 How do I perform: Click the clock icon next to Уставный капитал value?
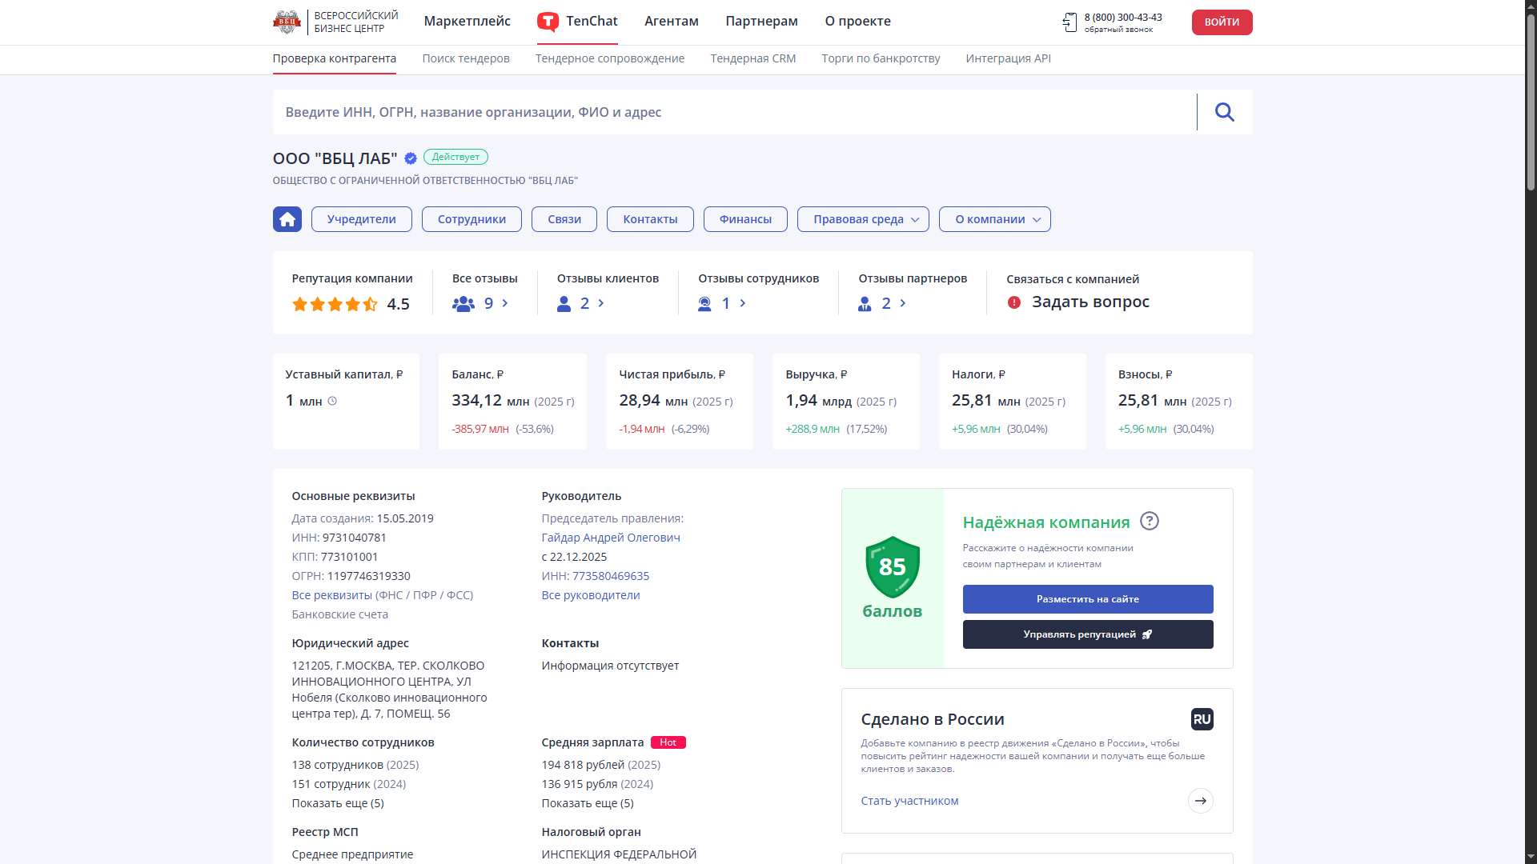coord(332,401)
